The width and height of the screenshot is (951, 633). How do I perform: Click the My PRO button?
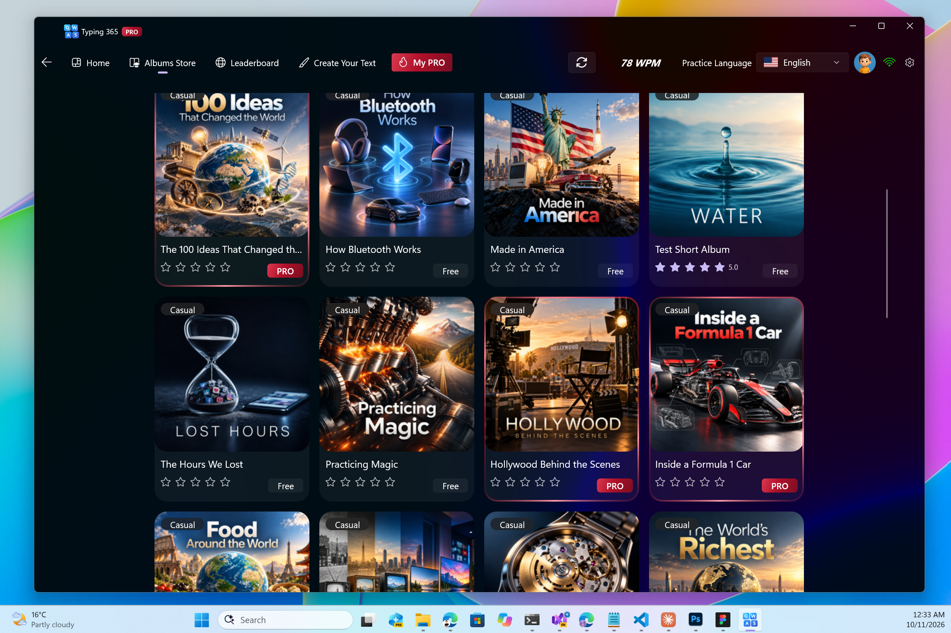click(422, 62)
